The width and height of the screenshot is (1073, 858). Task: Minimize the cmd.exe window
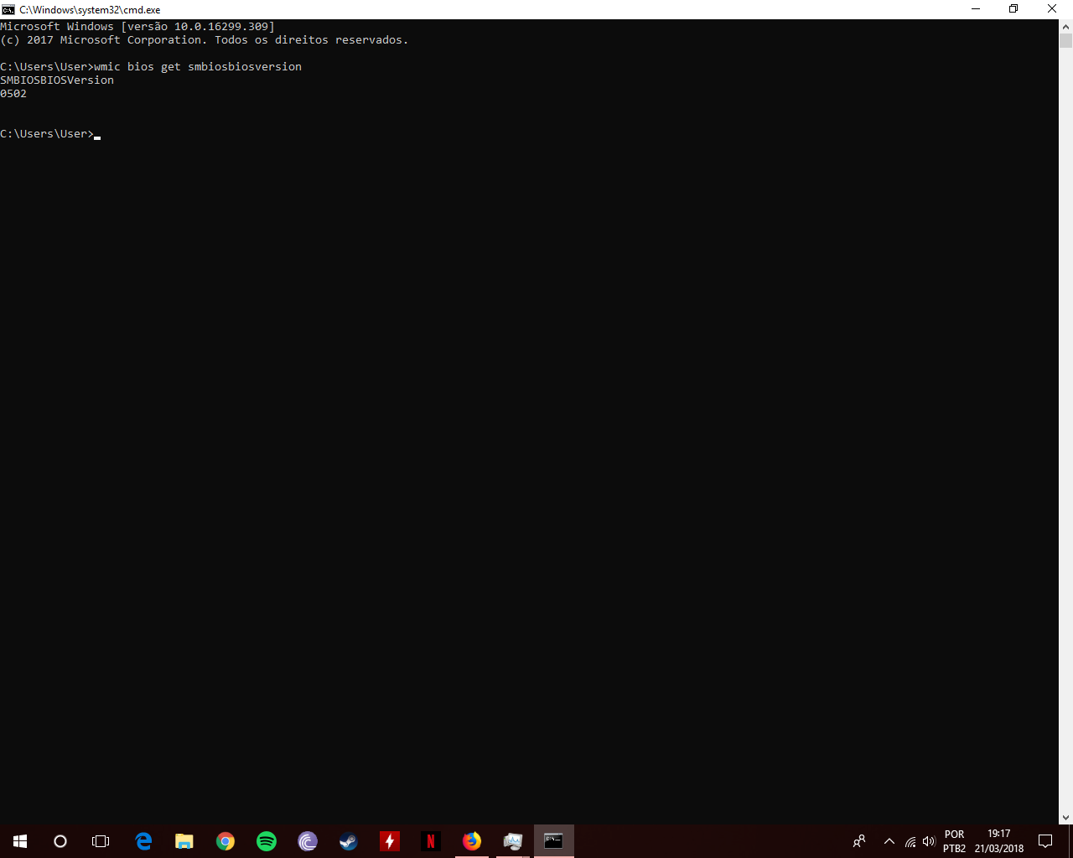976,9
